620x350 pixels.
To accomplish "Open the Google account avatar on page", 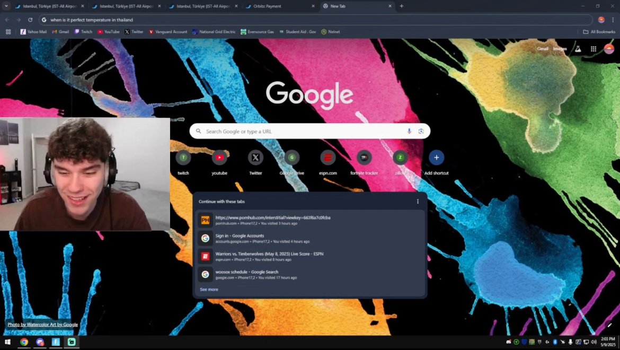I will pos(609,49).
